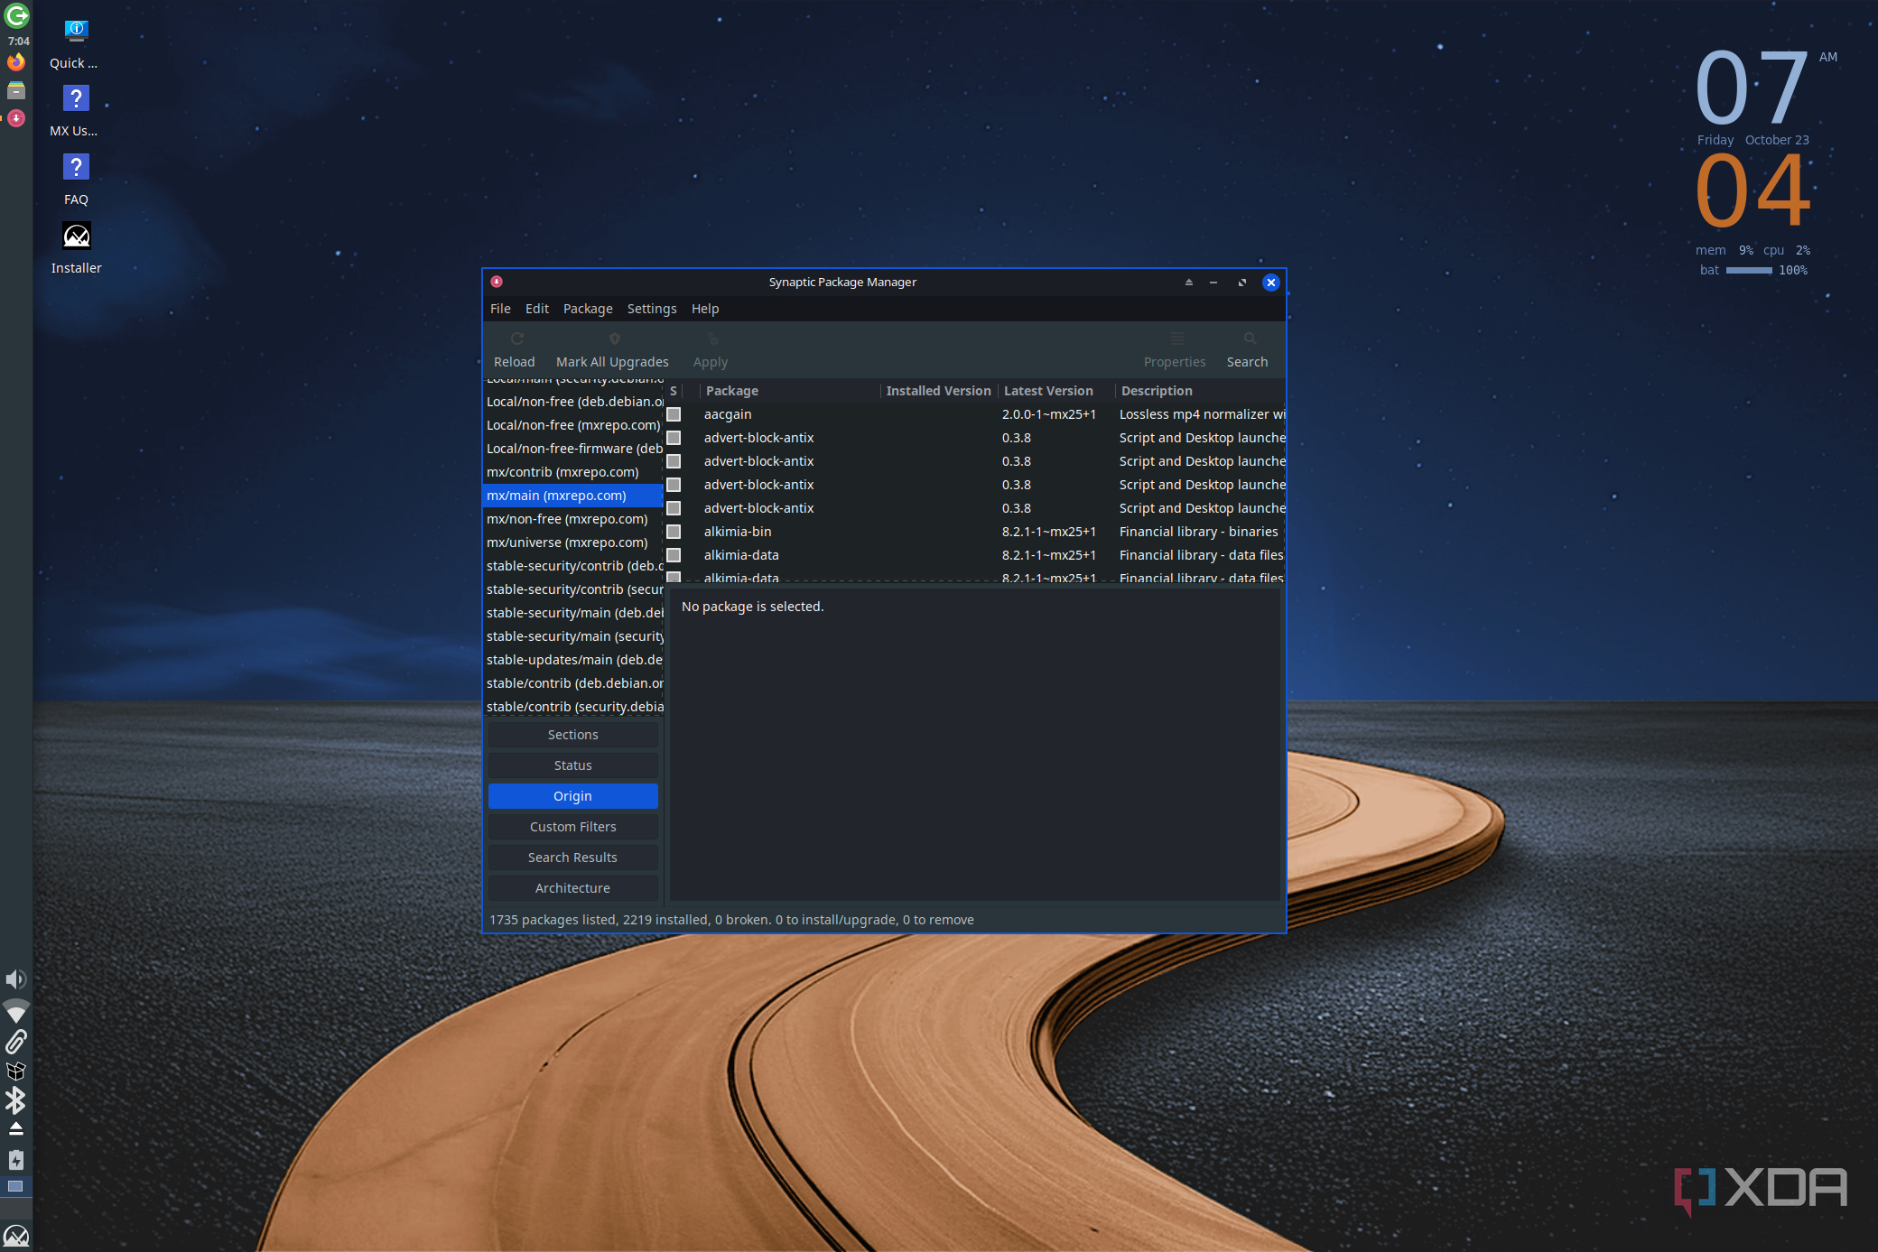This screenshot has height=1252, width=1878.
Task: Switch to Custom Filters view
Action: (573, 827)
